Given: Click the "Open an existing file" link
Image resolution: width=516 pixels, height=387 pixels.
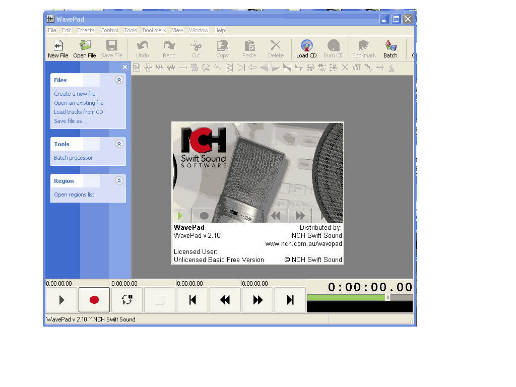Looking at the screenshot, I should [x=79, y=103].
